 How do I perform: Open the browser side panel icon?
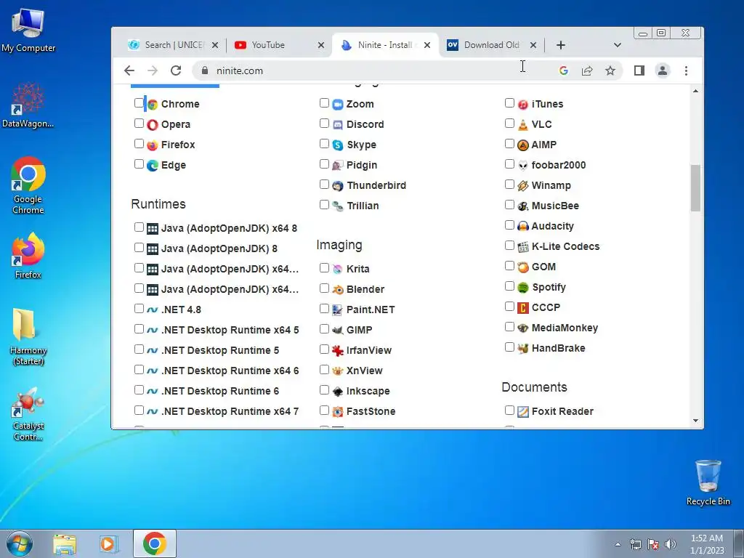(x=639, y=70)
